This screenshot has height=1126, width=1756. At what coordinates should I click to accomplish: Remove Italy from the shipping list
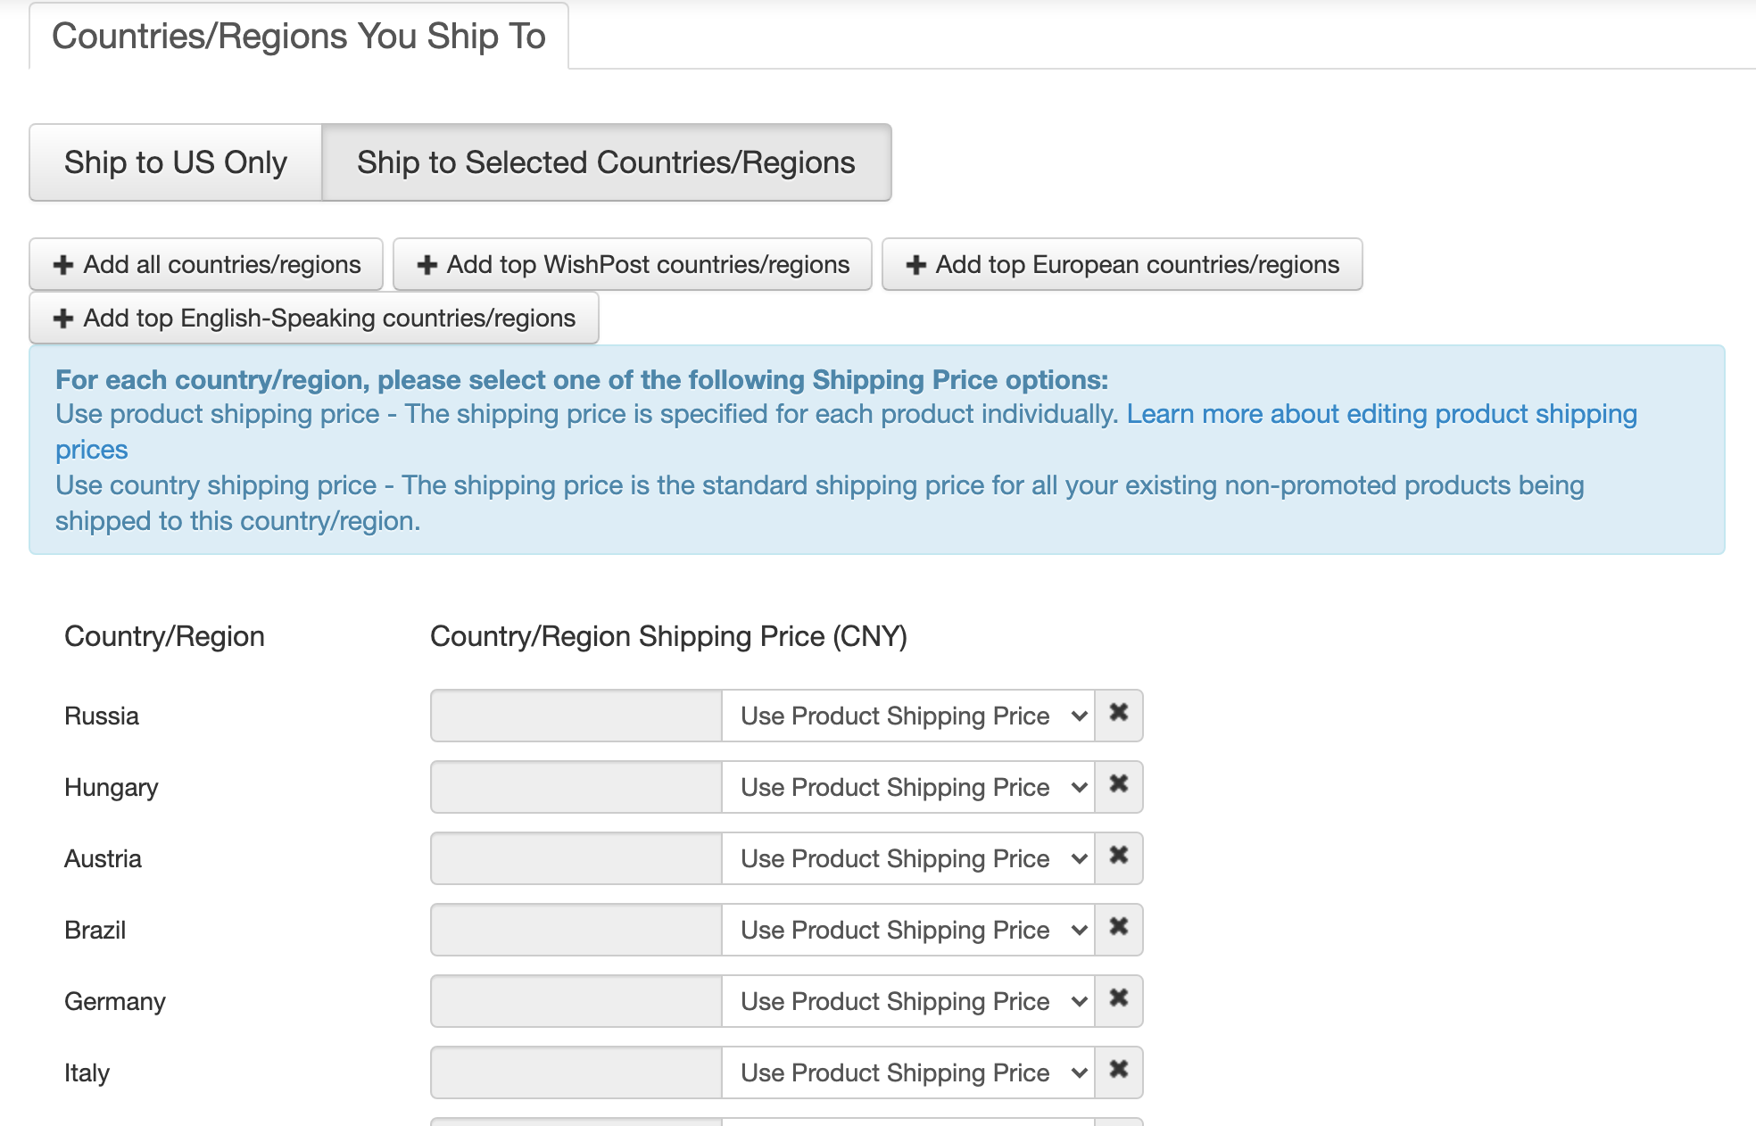(x=1118, y=1071)
